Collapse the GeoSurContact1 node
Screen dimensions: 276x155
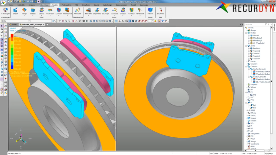tap(249, 69)
